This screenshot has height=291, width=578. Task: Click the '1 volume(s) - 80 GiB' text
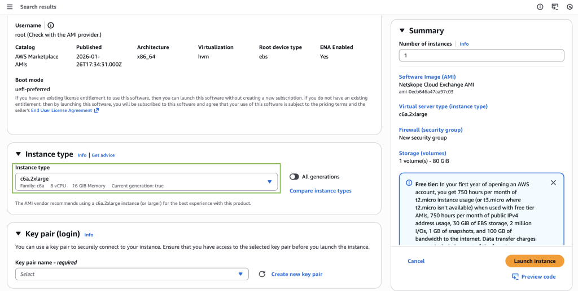[x=424, y=161]
